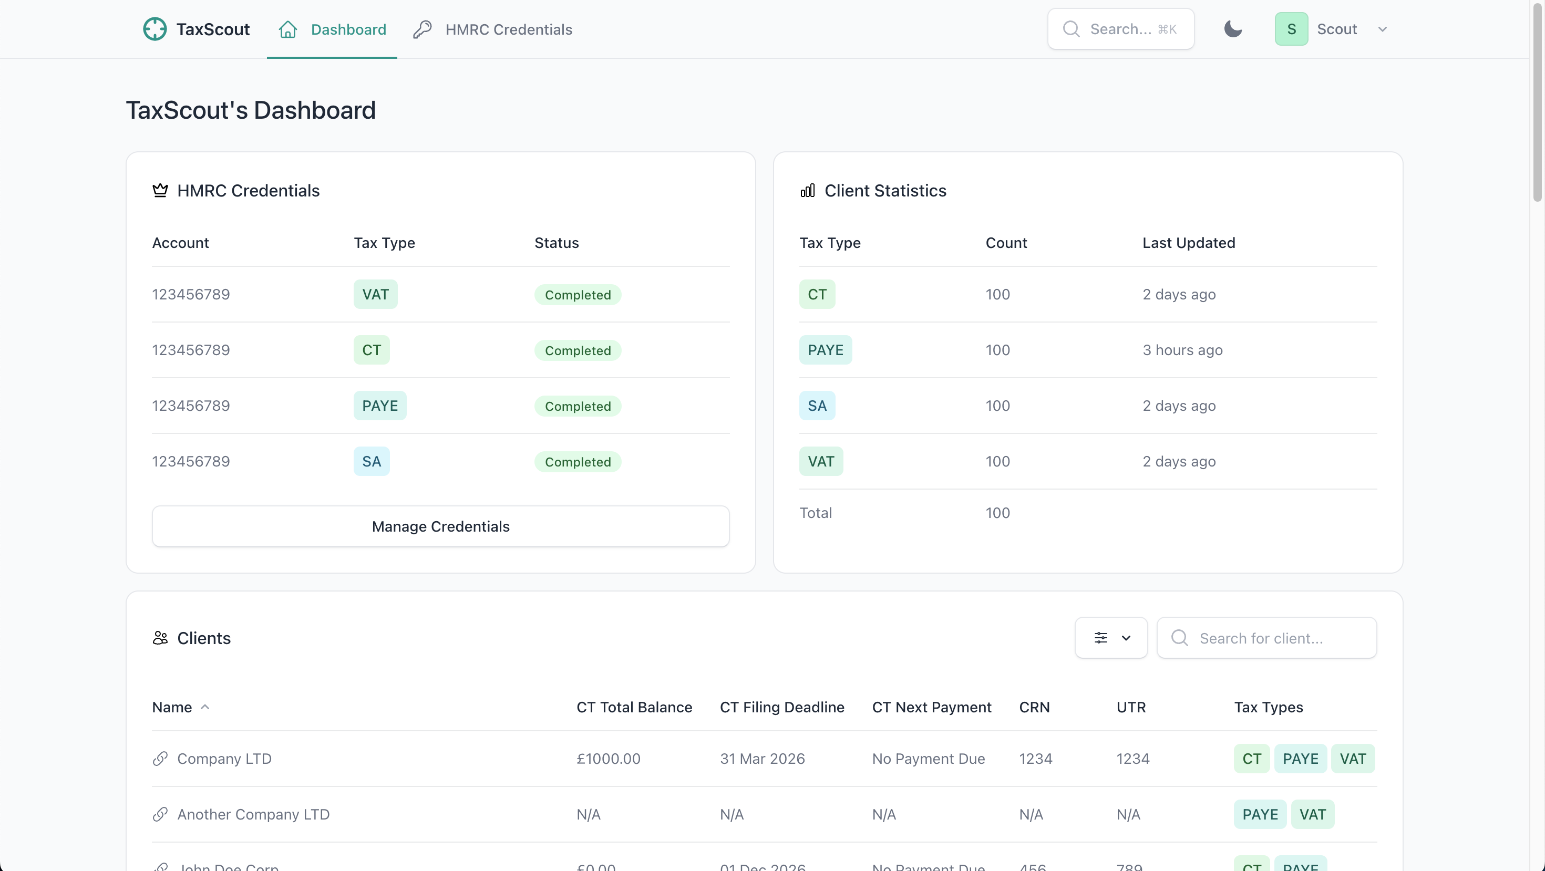Click the crown icon beside HMRC Credentials
1545x871 pixels.
point(160,191)
